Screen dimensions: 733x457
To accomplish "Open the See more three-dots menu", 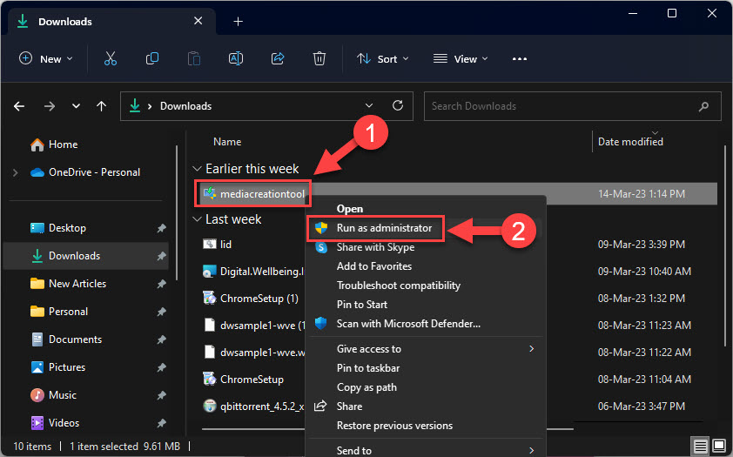I will pyautogui.click(x=520, y=59).
